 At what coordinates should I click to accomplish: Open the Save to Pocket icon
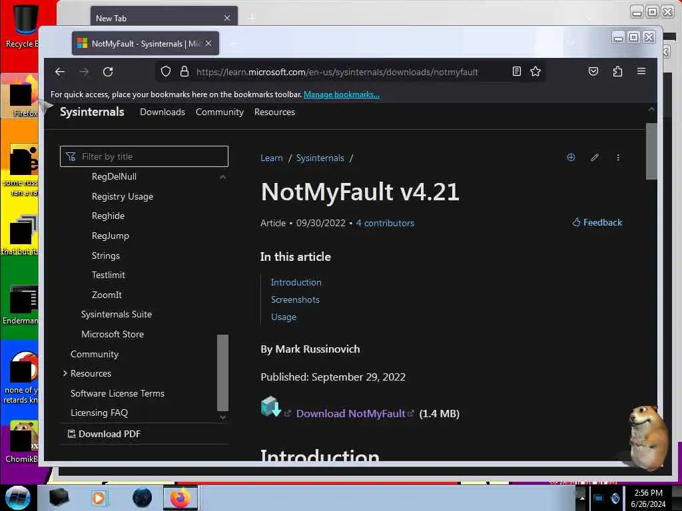point(593,71)
